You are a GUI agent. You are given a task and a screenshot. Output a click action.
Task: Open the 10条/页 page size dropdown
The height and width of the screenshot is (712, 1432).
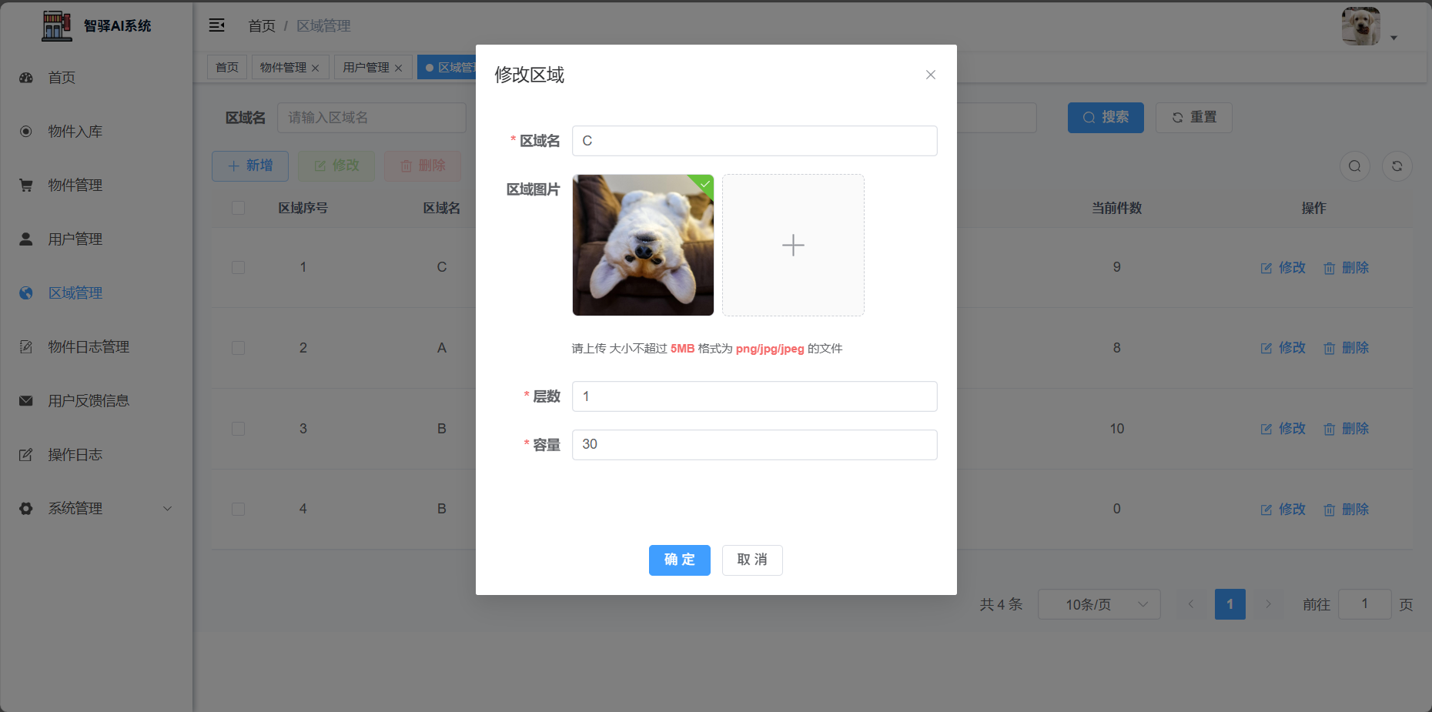[x=1099, y=605]
